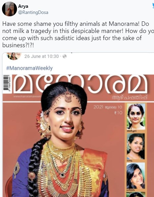Viewport: 154px width, 197px height.
Task: Click the Malayalam subtitle beneath the masthead
Action: click(130, 97)
